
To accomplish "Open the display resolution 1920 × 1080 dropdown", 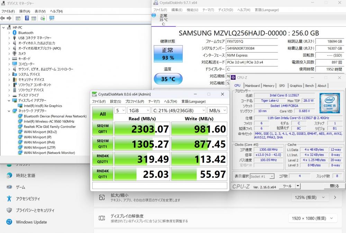I will (x=312, y=218).
